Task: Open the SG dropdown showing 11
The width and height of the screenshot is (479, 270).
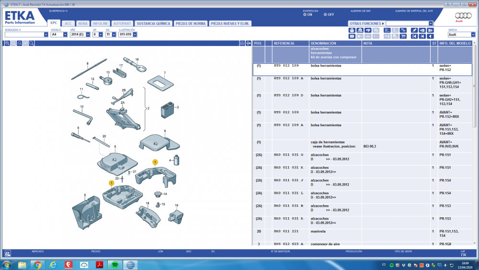Action: [114, 35]
